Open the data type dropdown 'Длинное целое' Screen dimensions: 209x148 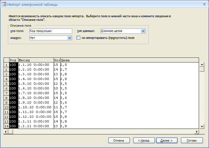(x=143, y=31)
